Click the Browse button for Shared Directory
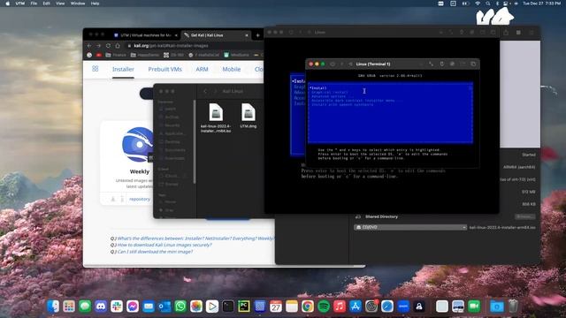 (524, 216)
